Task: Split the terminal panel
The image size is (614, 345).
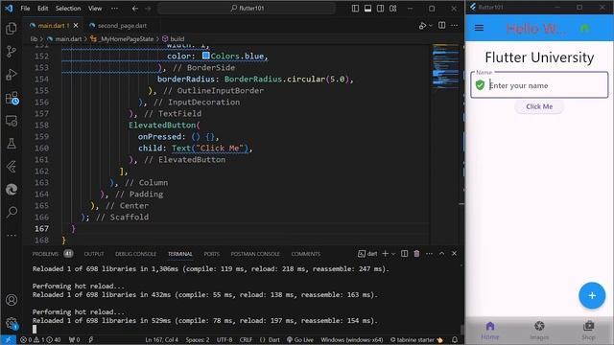Action: pyautogui.click(x=405, y=253)
